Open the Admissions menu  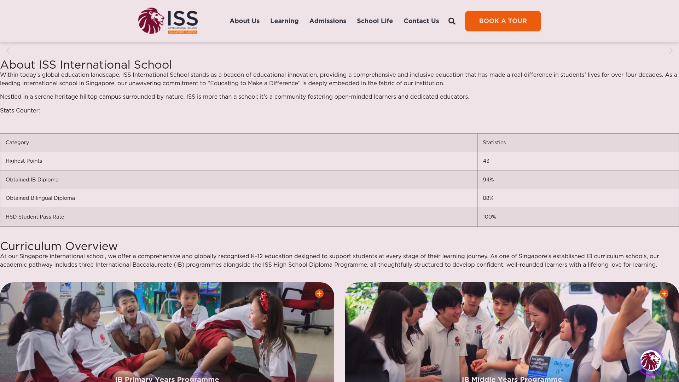coord(328,21)
